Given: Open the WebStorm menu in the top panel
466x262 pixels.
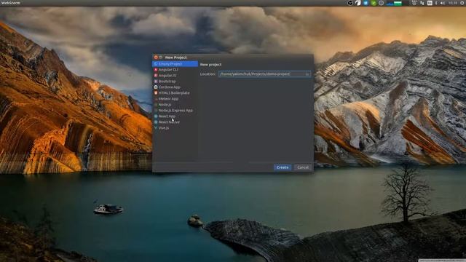Looking at the screenshot, I should (10, 3).
